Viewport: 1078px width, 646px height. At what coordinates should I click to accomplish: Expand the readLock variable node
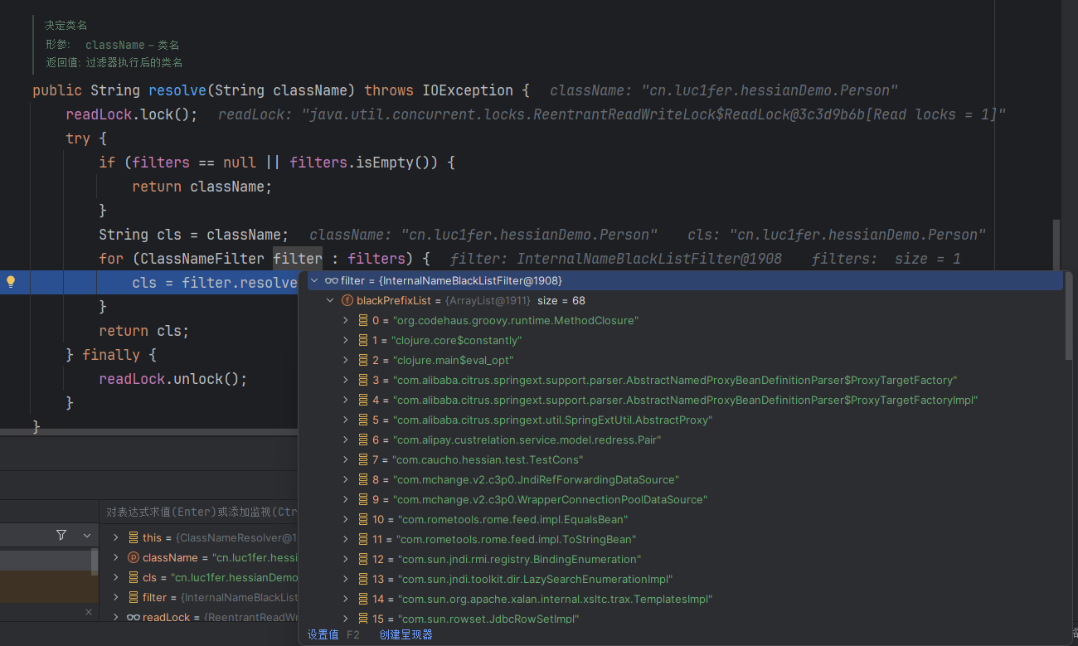coord(116,617)
